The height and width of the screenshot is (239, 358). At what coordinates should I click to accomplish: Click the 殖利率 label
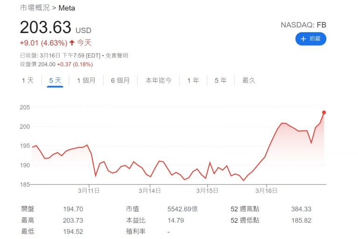coord(136,232)
